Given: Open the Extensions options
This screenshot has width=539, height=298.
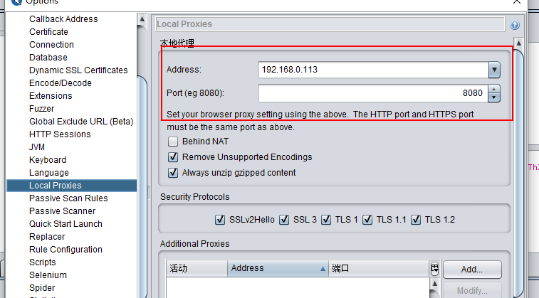Looking at the screenshot, I should coord(51,96).
